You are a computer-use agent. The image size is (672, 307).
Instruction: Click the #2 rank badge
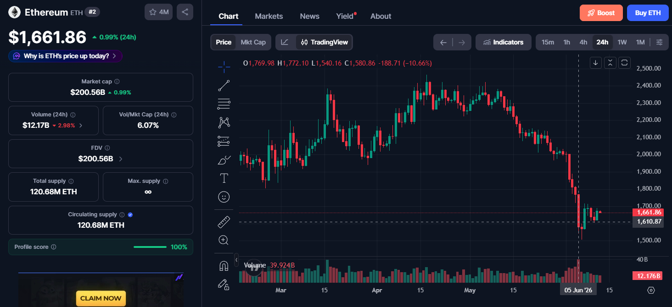click(x=92, y=12)
